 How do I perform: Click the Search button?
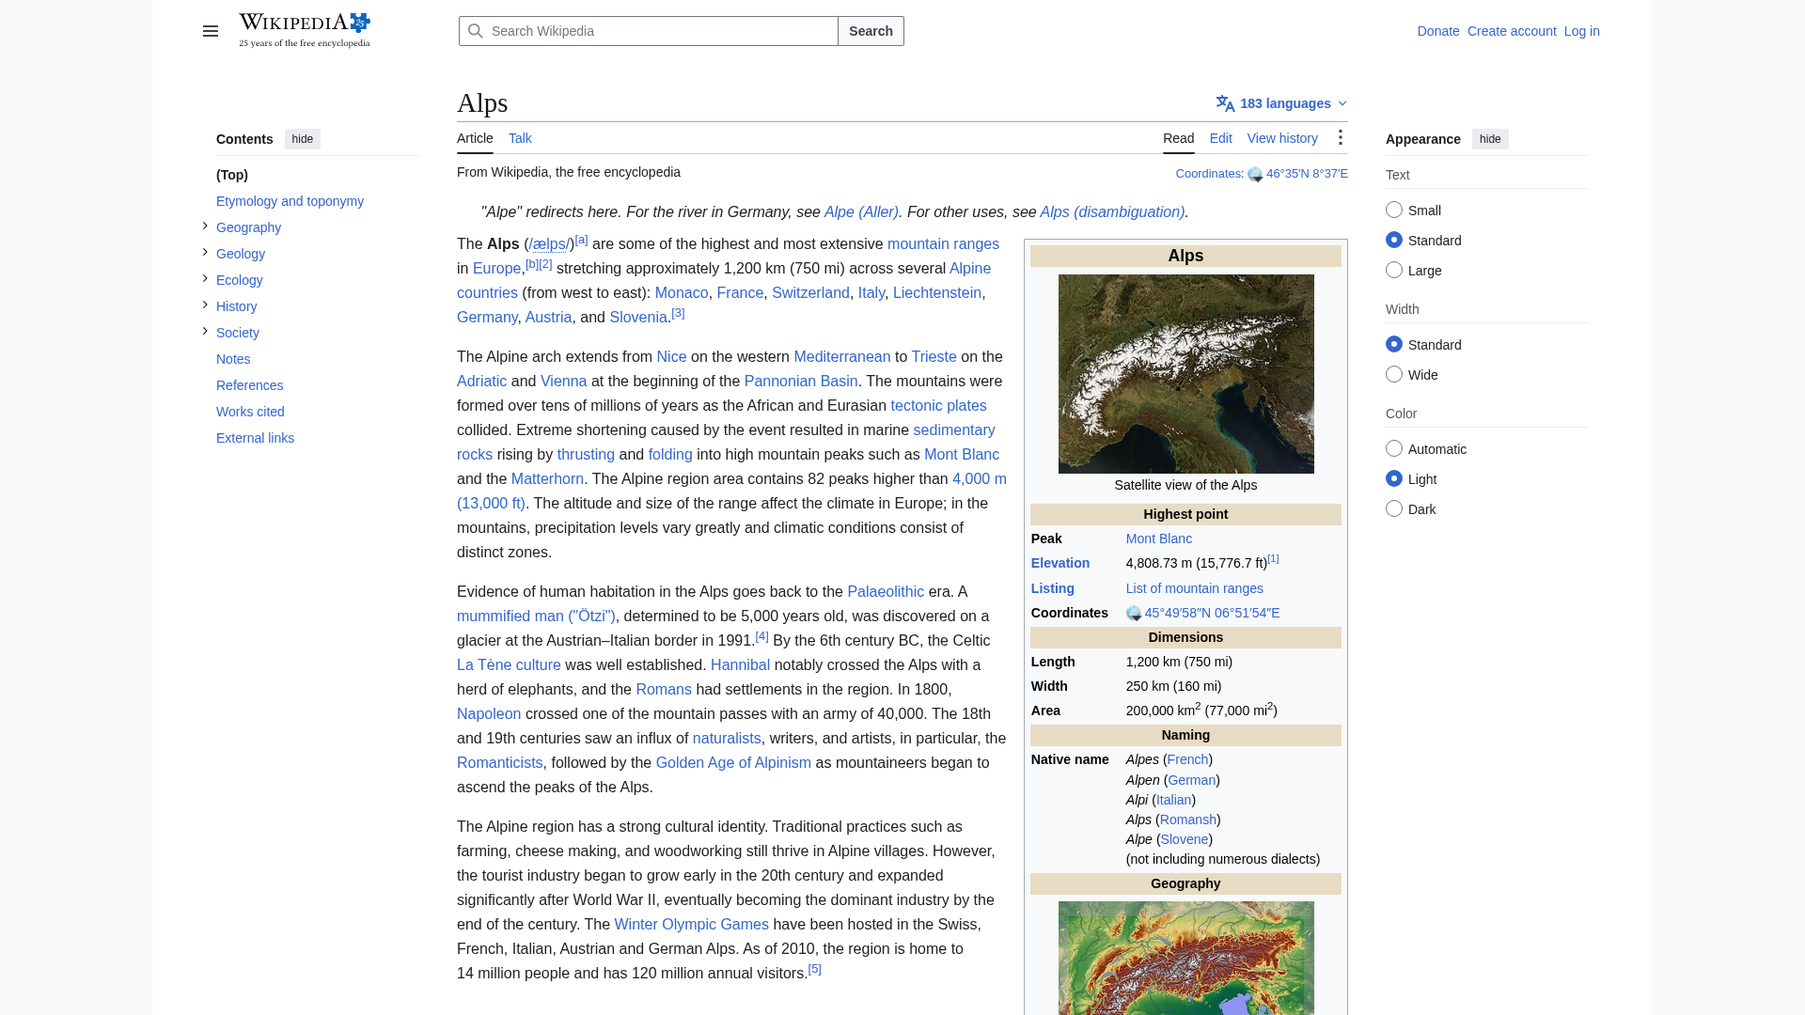[871, 31]
